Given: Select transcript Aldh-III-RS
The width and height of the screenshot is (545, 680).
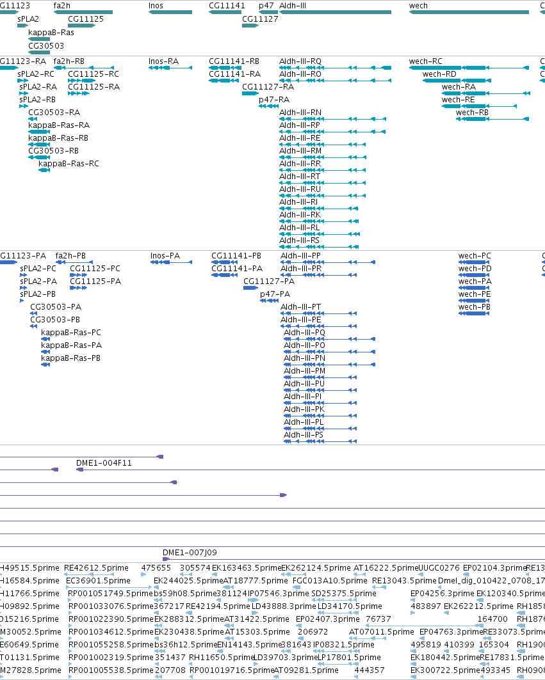Looking at the screenshot, I should (x=299, y=241).
